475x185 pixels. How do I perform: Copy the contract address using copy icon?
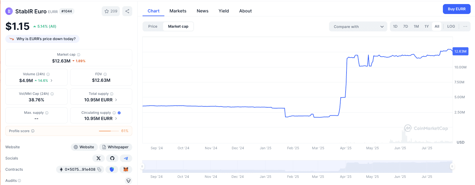pyautogui.click(x=99, y=169)
